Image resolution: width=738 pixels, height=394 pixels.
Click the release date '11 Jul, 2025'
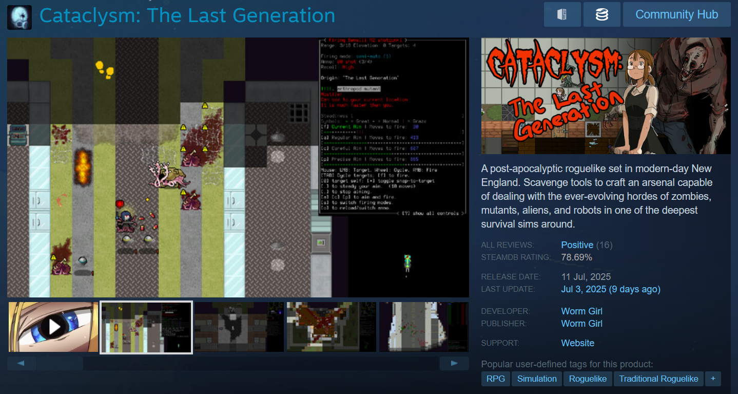coord(586,277)
